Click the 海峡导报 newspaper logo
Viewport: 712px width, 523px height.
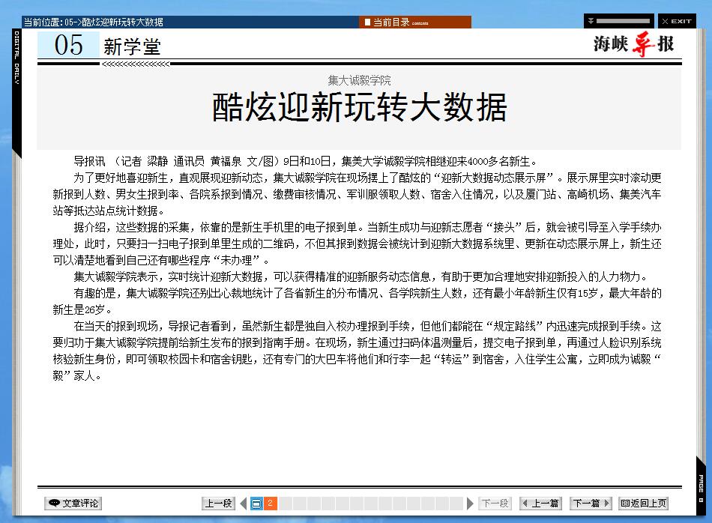pyautogui.click(x=634, y=44)
